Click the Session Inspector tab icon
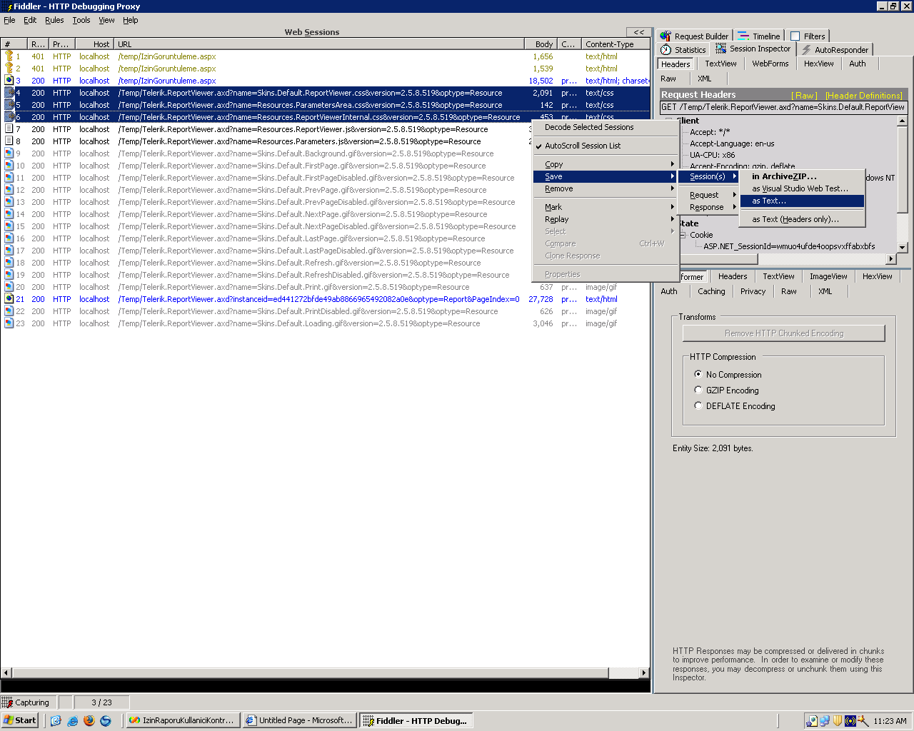This screenshot has height=731, width=914. coord(720,49)
